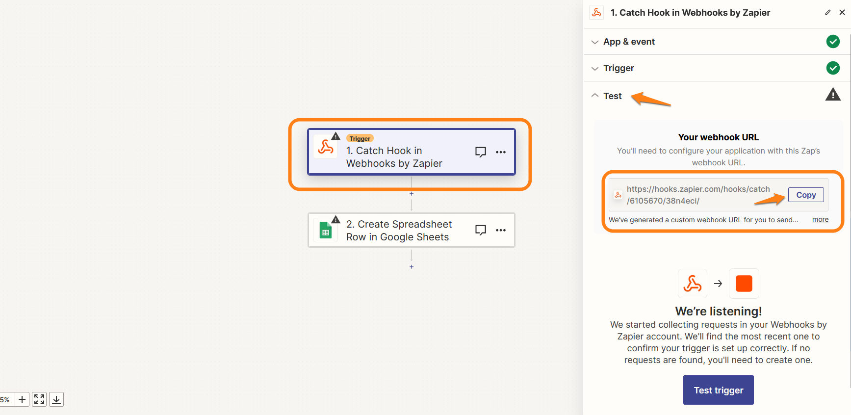This screenshot has height=415, width=851.
Task: Expand the App & event section
Action: pos(629,42)
